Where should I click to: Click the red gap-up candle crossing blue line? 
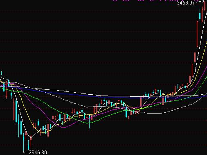click(141, 101)
